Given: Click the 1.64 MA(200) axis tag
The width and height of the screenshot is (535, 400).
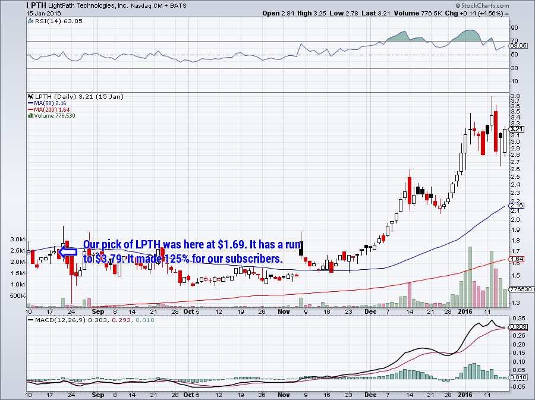Looking at the screenshot, I should [x=517, y=259].
